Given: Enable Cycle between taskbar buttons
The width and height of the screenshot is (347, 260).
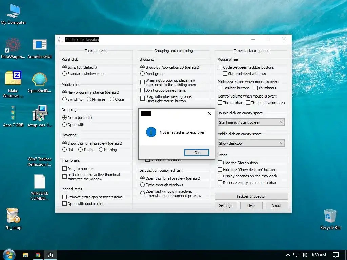Looking at the screenshot, I should click(246, 67).
